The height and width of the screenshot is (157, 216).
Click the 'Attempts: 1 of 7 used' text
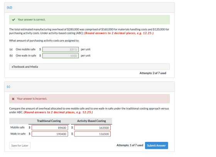pos(130,145)
